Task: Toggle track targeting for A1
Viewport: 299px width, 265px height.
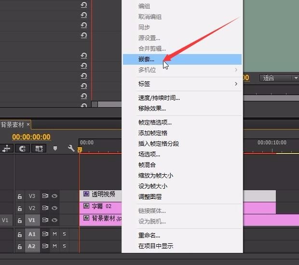Action: (32, 234)
